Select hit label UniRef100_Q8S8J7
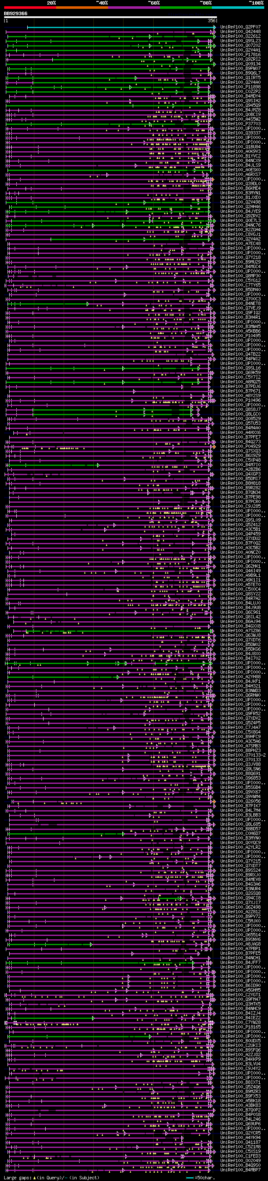Screen dimensions: 268x1181 click(240, 409)
